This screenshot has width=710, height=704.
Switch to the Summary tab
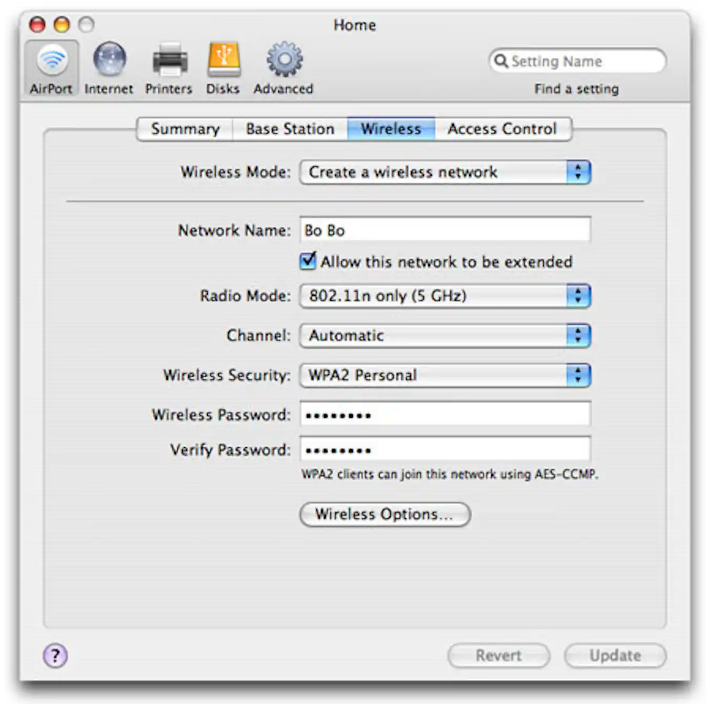pos(185,129)
